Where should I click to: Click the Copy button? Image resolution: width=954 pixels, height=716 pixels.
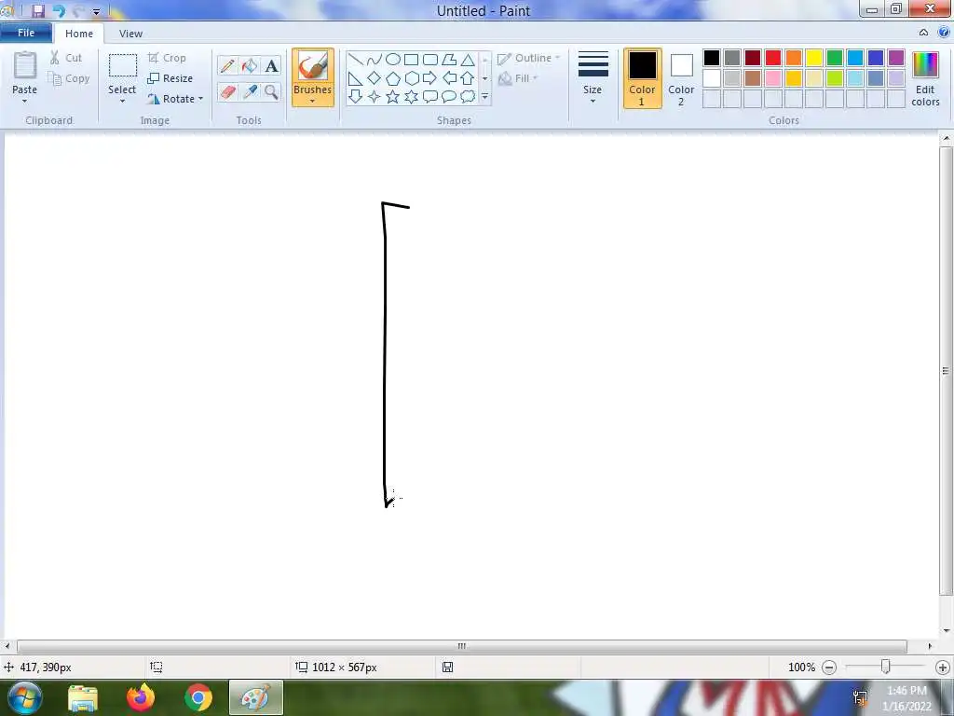tap(69, 78)
